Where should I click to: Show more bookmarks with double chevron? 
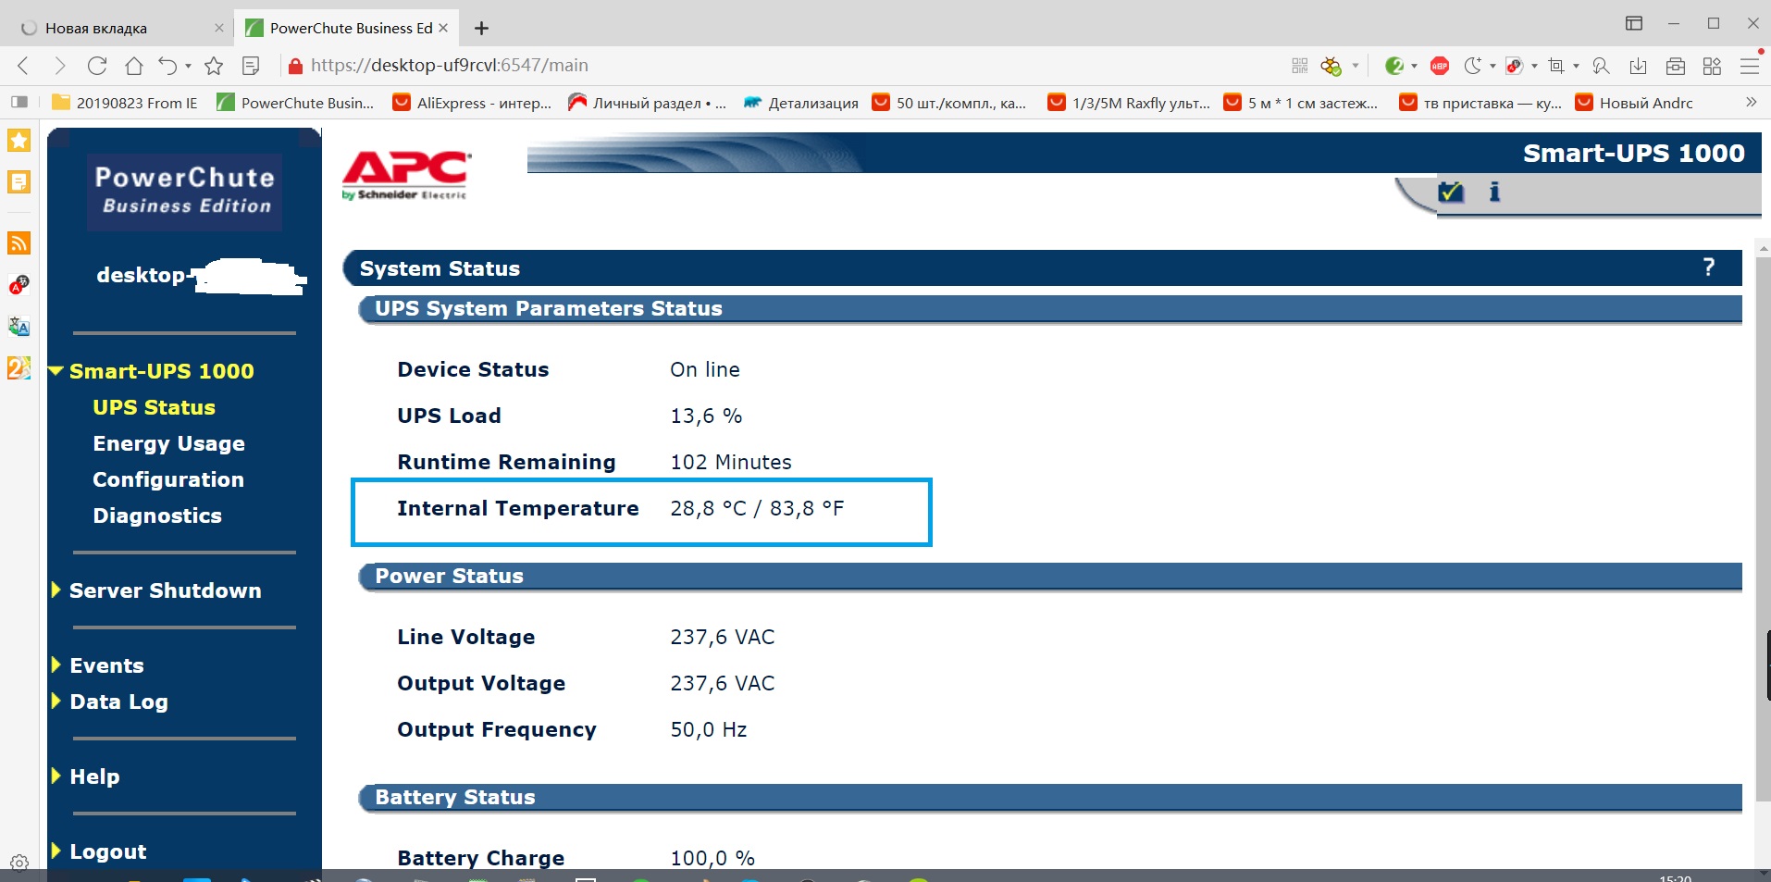pos(1751,102)
